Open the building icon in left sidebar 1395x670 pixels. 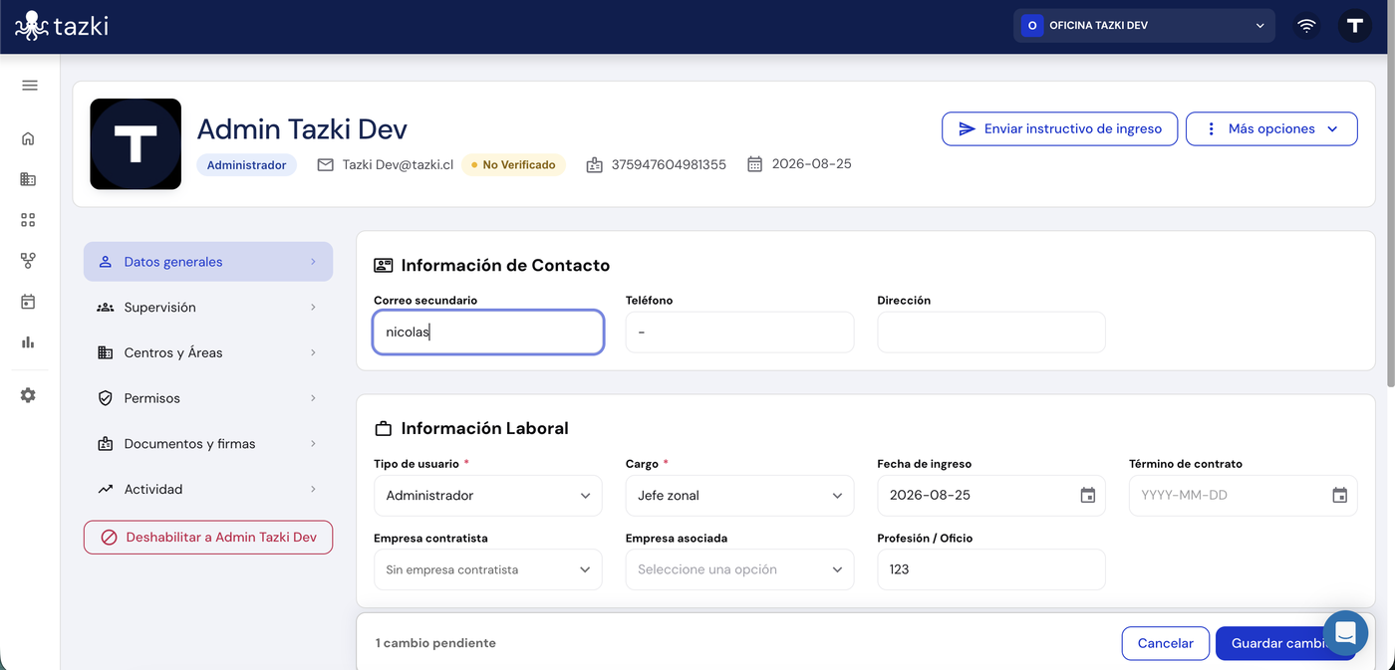28,179
